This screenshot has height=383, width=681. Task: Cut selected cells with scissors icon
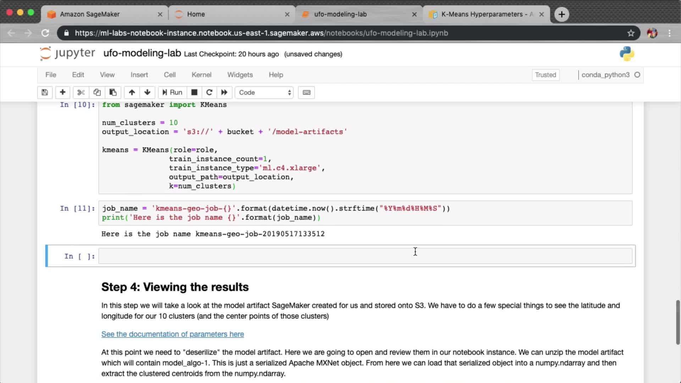coord(81,93)
